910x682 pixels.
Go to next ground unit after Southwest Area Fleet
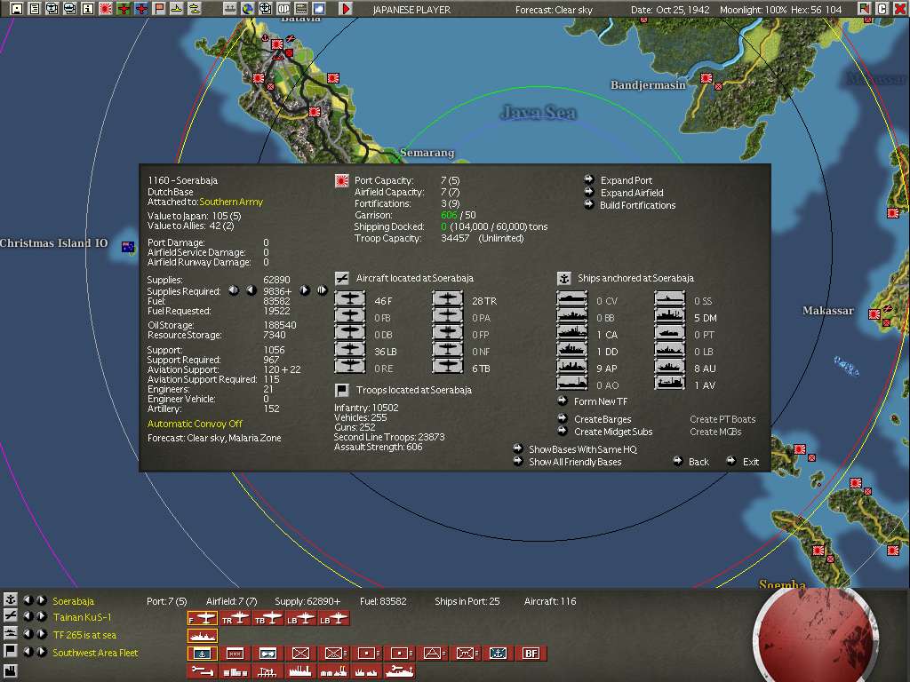pyautogui.click(x=42, y=651)
